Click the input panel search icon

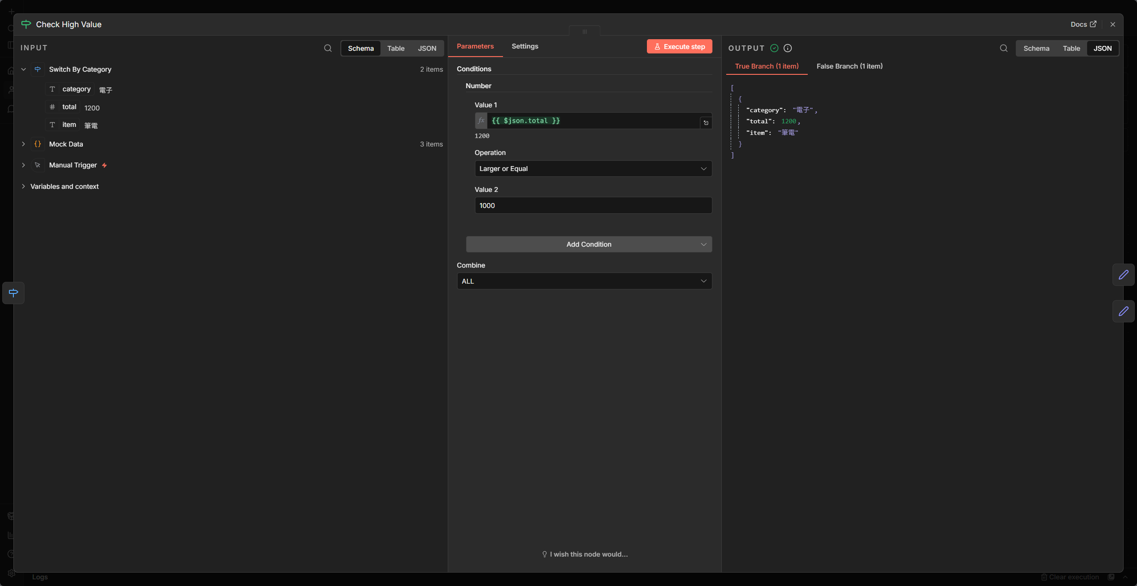[x=328, y=48]
